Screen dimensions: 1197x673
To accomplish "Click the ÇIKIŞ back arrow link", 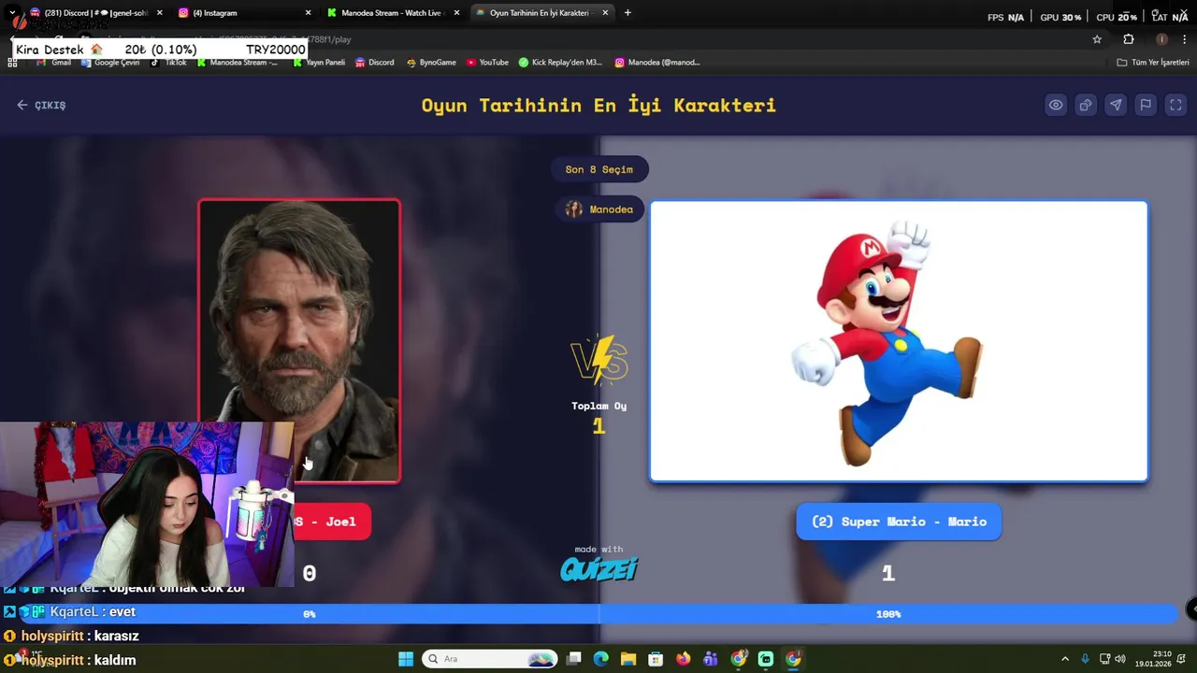I will 41,105.
